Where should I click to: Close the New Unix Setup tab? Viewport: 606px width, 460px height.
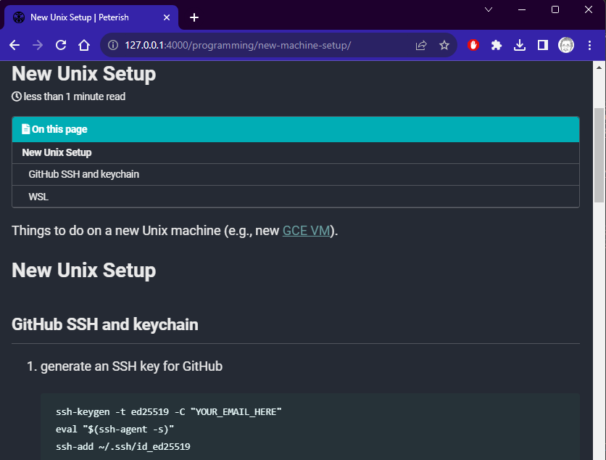point(167,17)
